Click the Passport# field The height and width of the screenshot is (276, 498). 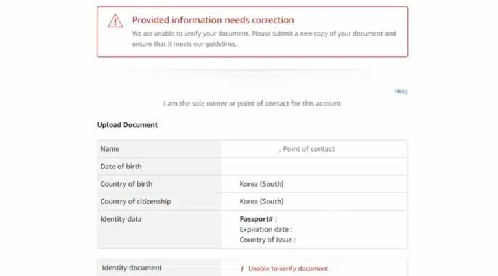coord(258,219)
